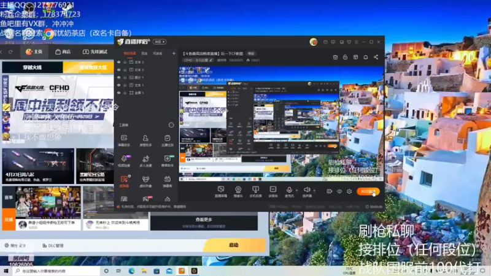Screen dimensions: 491x276
Task: Click the microphone (麦克风) icon
Action: pos(289,191)
